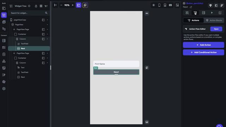Open the Settings gear in left sidebar

pos(4,89)
